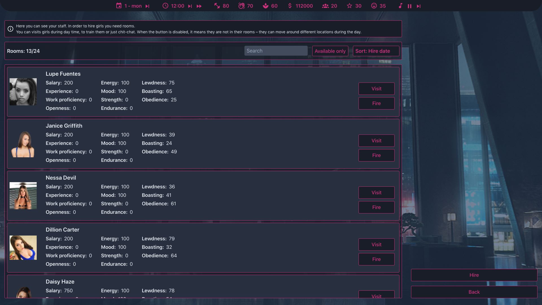Click the fast-forward time icon
Image resolution: width=542 pixels, height=305 pixels.
pos(199,6)
